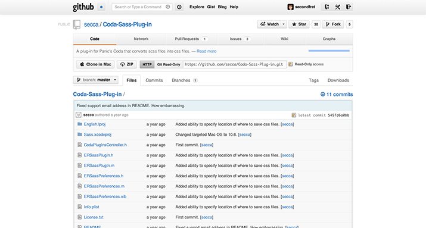Click the repository book icon
426x228 pixels.
tap(77, 24)
